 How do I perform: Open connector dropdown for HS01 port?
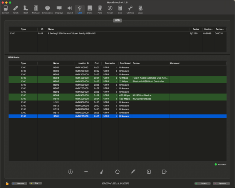coord(110,67)
